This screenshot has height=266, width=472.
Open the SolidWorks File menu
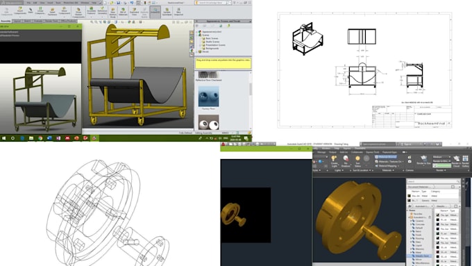tap(28, 3)
